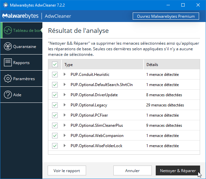Viewport: 206px width, 179px height.
Task: Open the Aide section
Action: click(x=21, y=95)
